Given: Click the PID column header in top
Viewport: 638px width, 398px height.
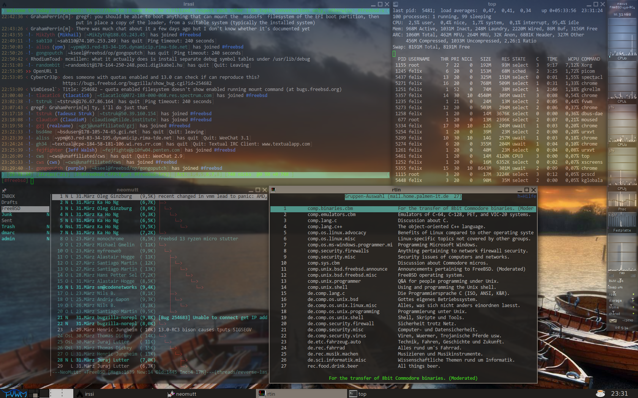Looking at the screenshot, I should click(x=402, y=59).
